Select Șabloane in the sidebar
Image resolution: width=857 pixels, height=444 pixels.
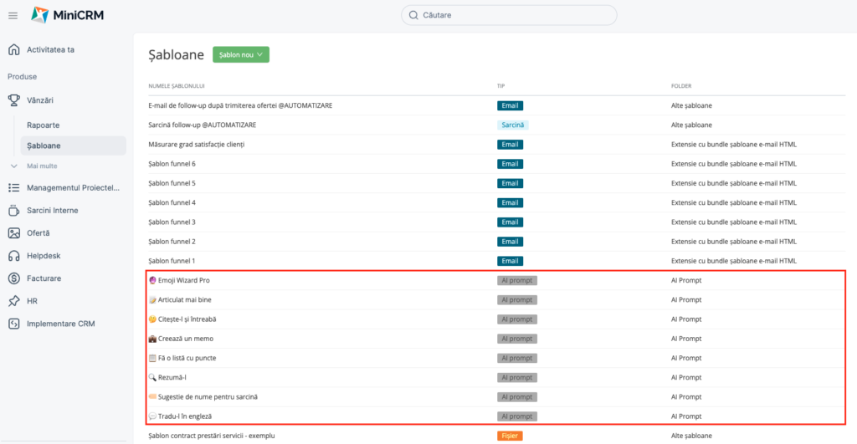pyautogui.click(x=74, y=145)
